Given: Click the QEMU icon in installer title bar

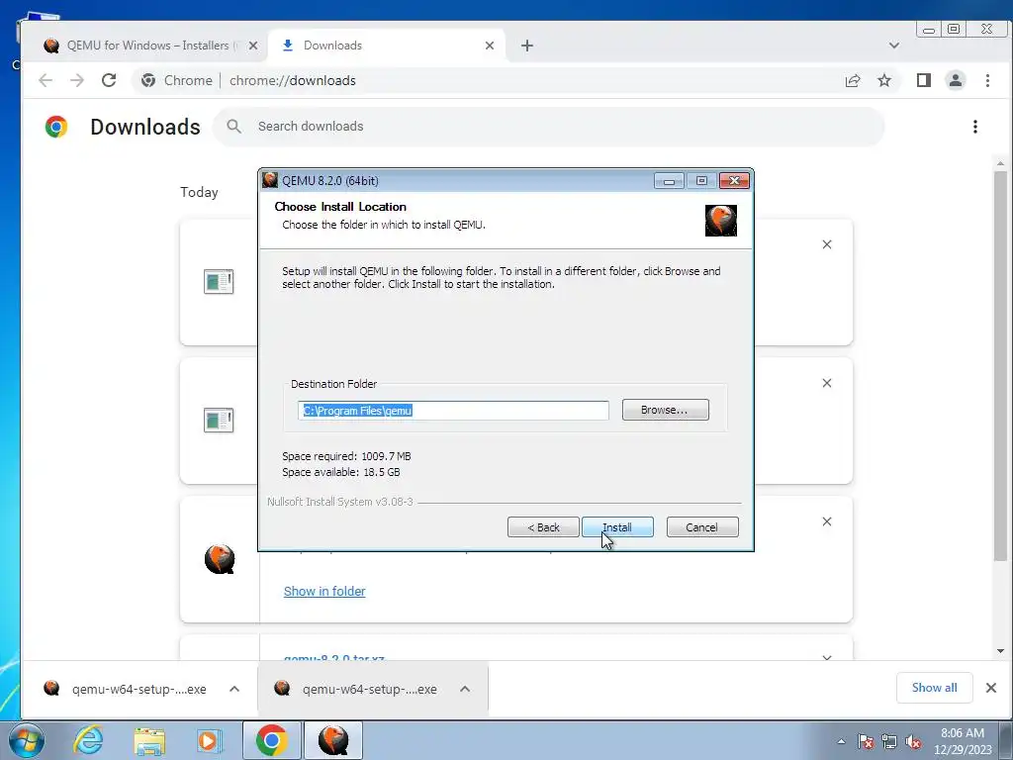Looking at the screenshot, I should (x=270, y=180).
